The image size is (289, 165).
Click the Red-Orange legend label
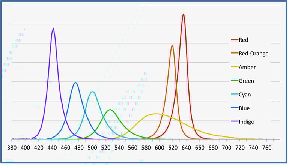pyautogui.click(x=253, y=54)
